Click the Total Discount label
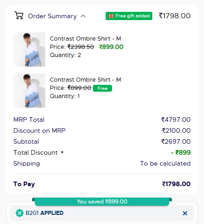Screen dimensions: 204x224 click(36, 152)
